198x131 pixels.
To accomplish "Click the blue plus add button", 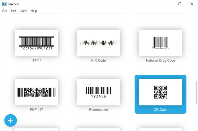I will 11,120.
